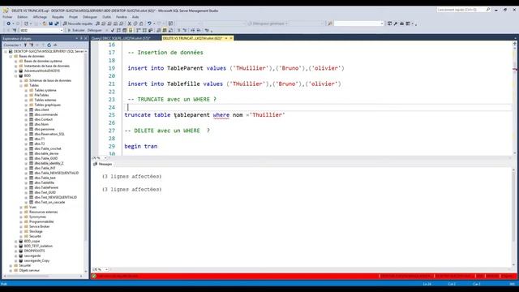
Task: Click the Open file folder icon
Action: (45, 24)
